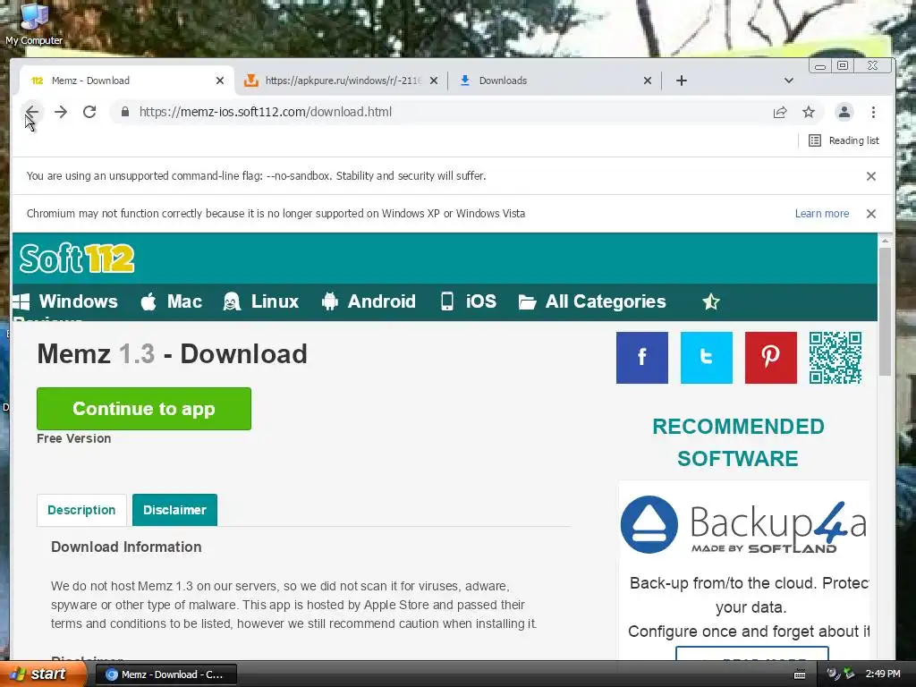
Task: Click the keyboard icon in the taskbar
Action: pos(800,674)
